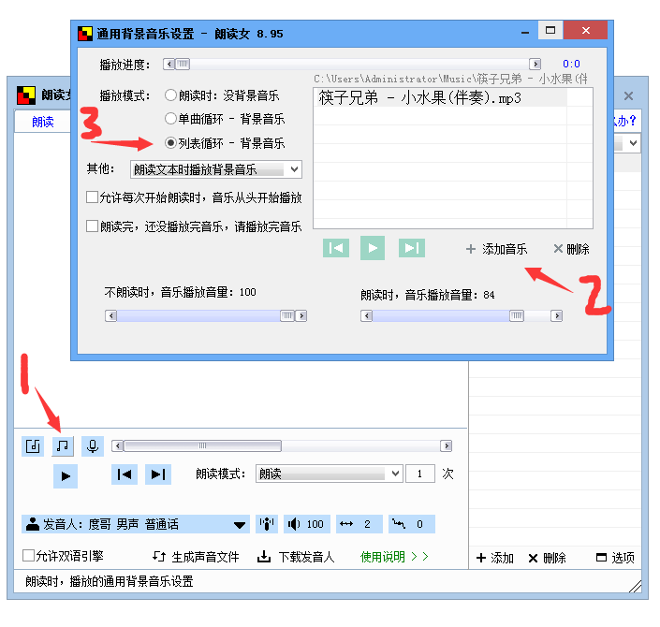Open 选项 in main window

[x=615, y=558]
